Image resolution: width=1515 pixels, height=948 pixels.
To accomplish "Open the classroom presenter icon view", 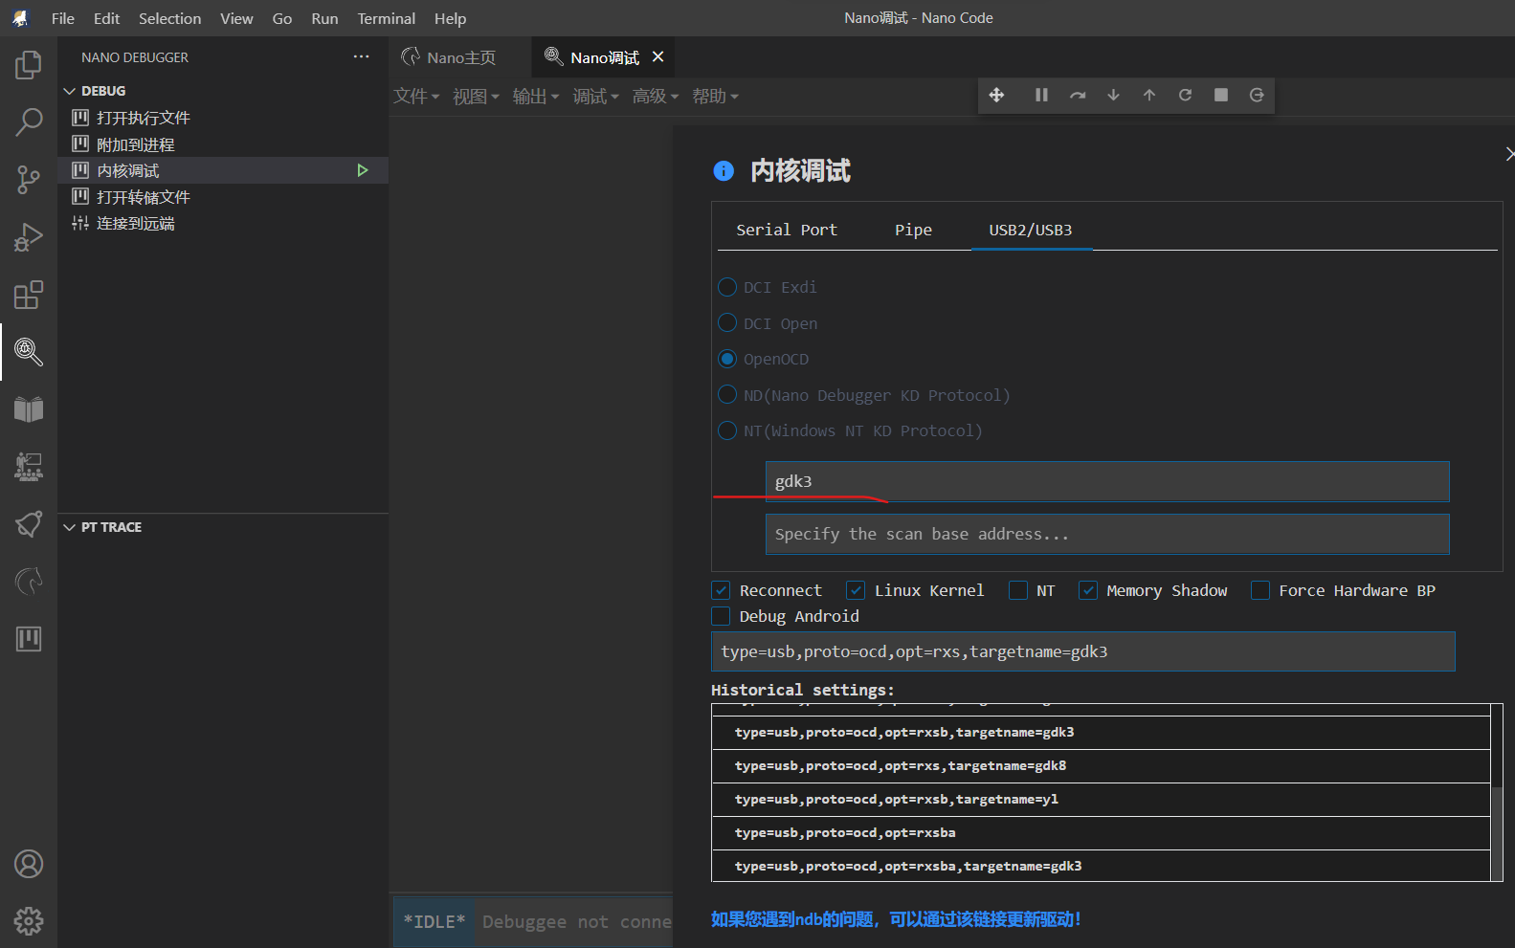I will point(29,467).
